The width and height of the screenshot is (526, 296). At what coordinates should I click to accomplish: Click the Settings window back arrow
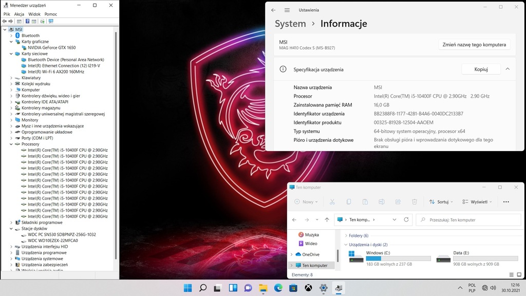click(273, 10)
